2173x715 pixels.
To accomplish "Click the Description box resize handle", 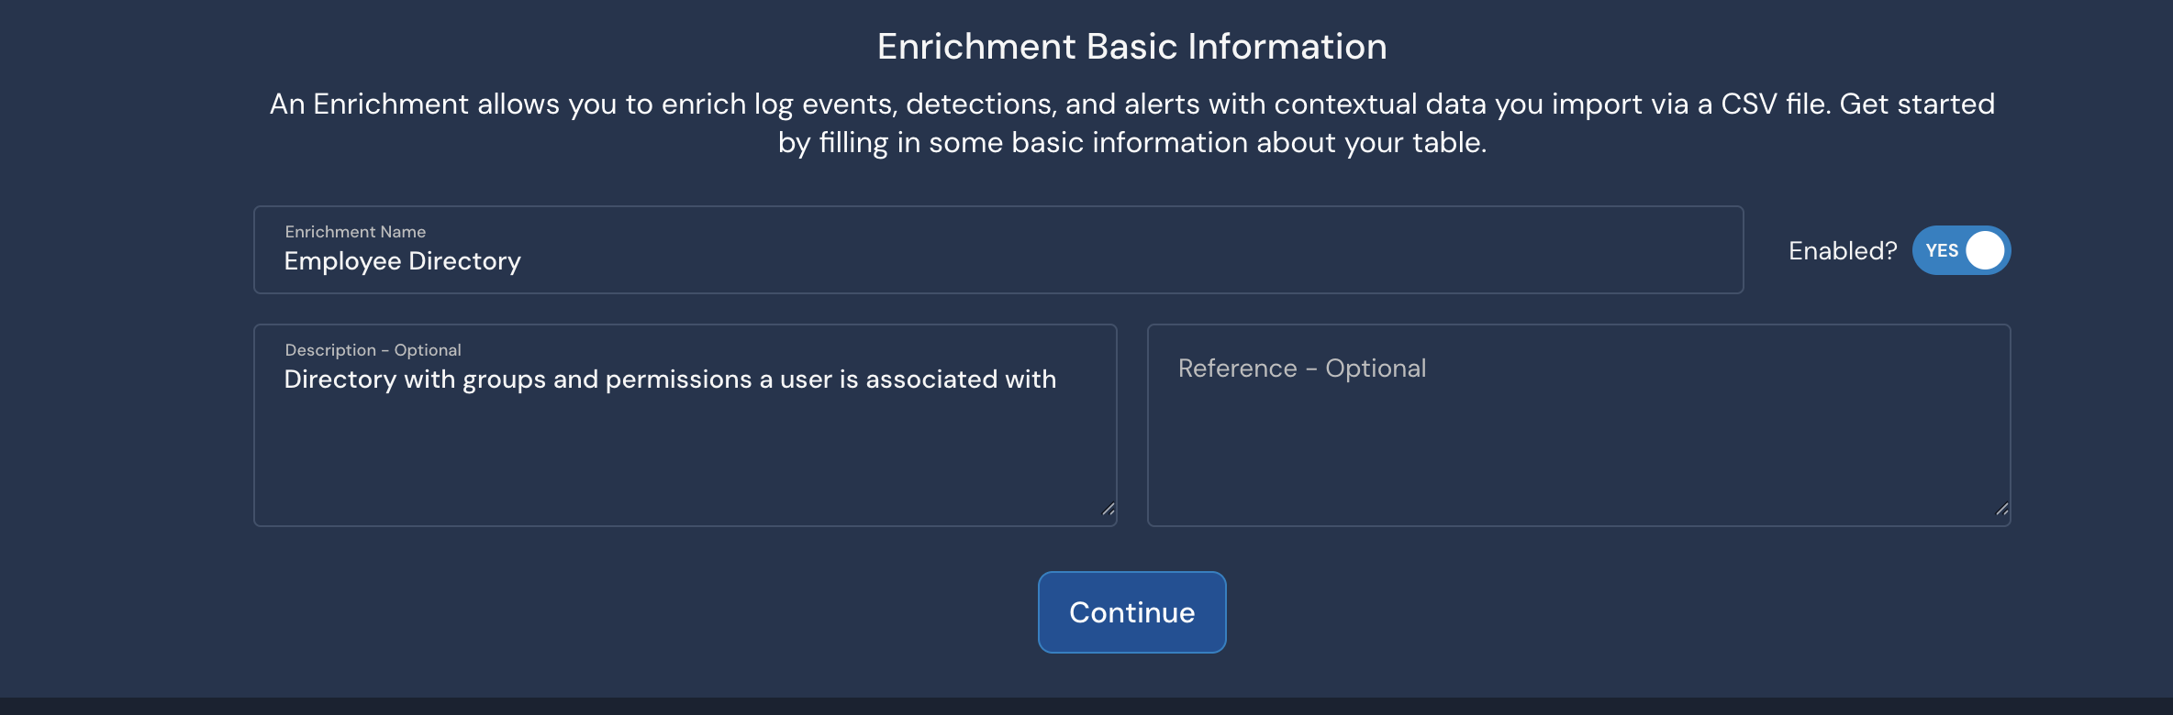I will point(1108,510).
